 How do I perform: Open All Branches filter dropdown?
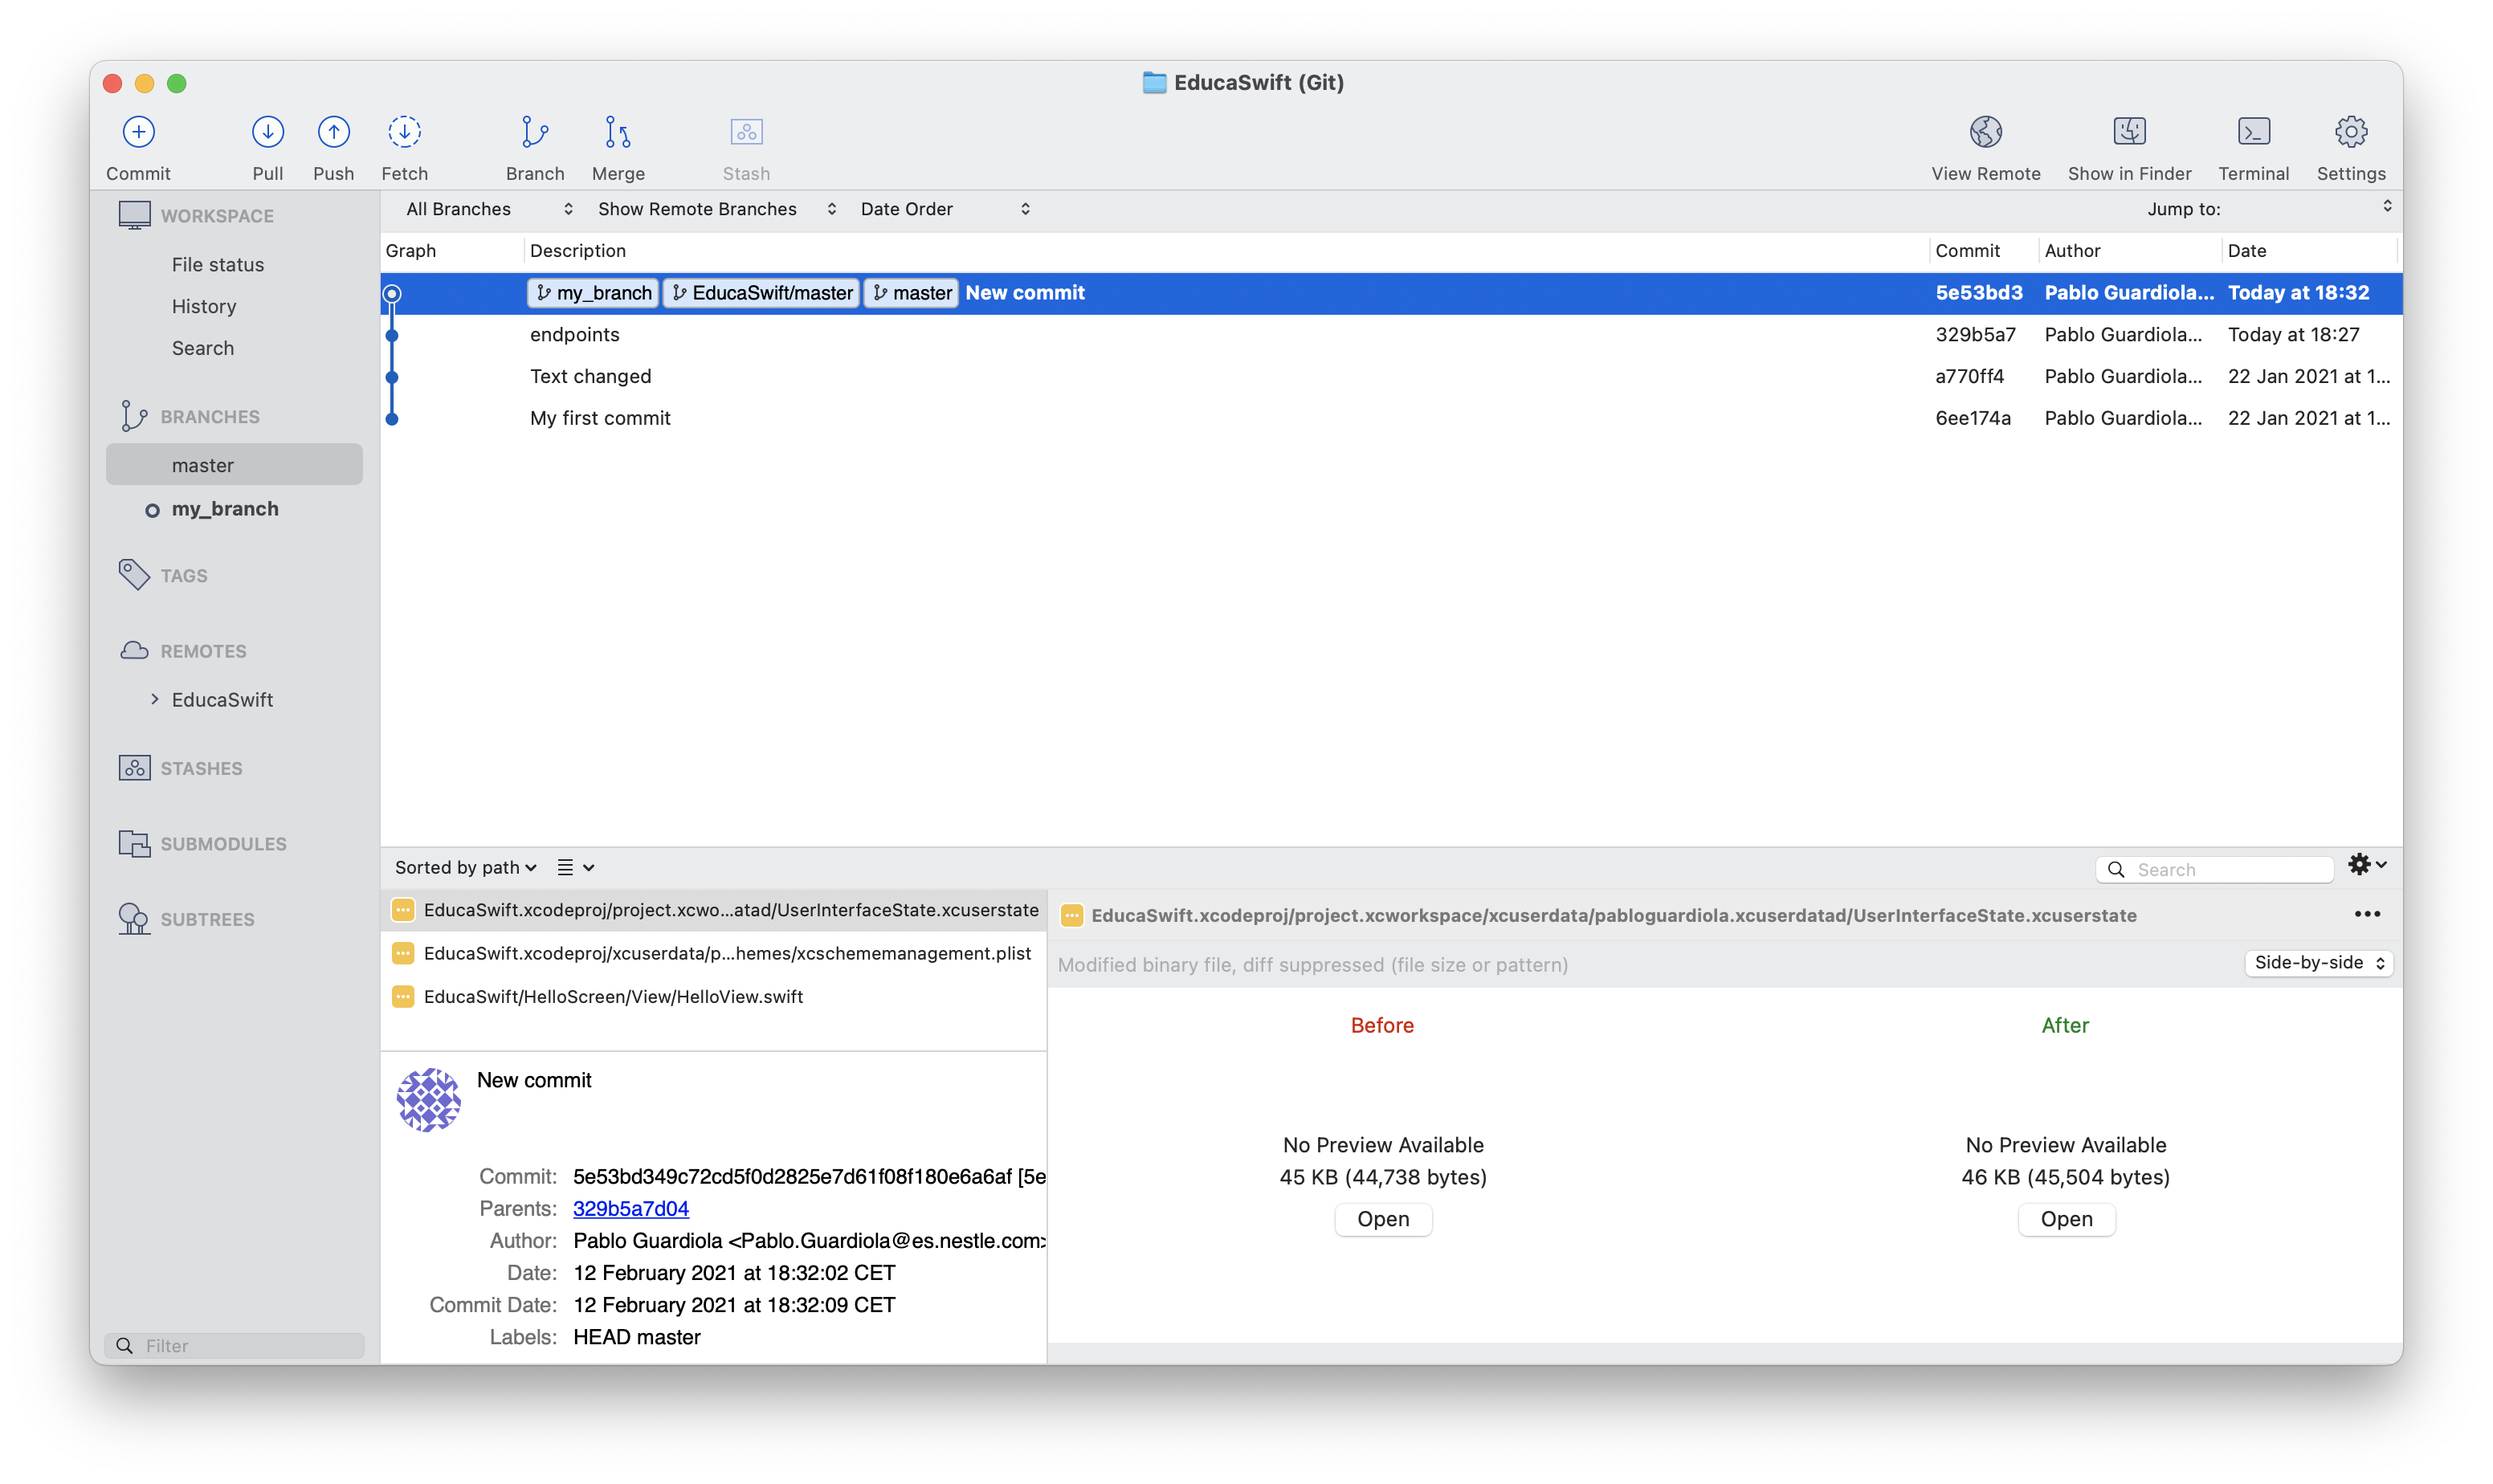point(489,209)
